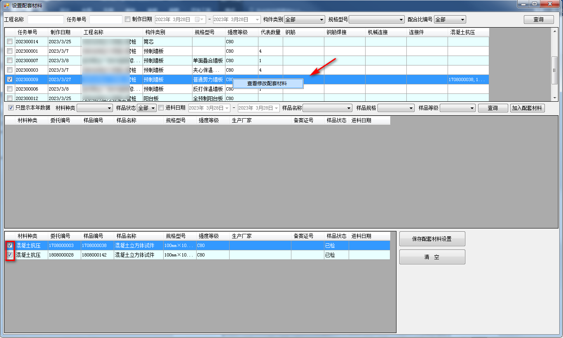
Task: Uncheck the 只显示本年数据 checkbox
Action: pyautogui.click(x=11, y=108)
